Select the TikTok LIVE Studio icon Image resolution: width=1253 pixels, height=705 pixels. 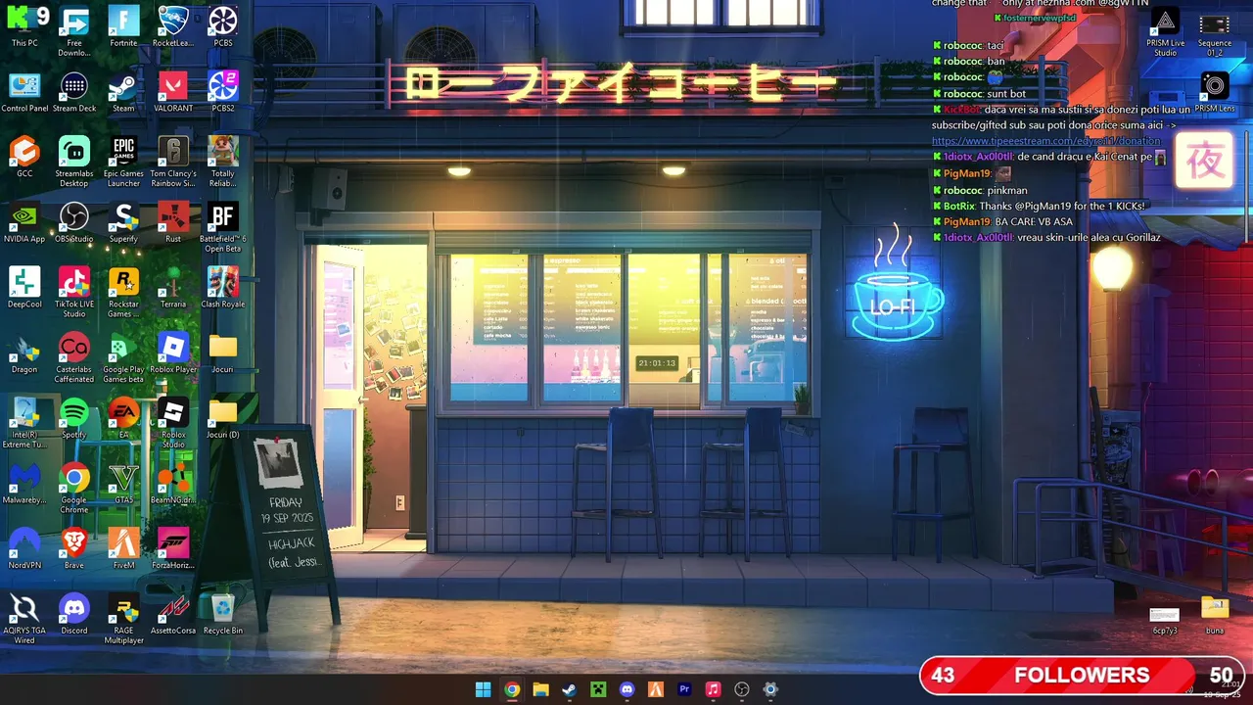(74, 293)
